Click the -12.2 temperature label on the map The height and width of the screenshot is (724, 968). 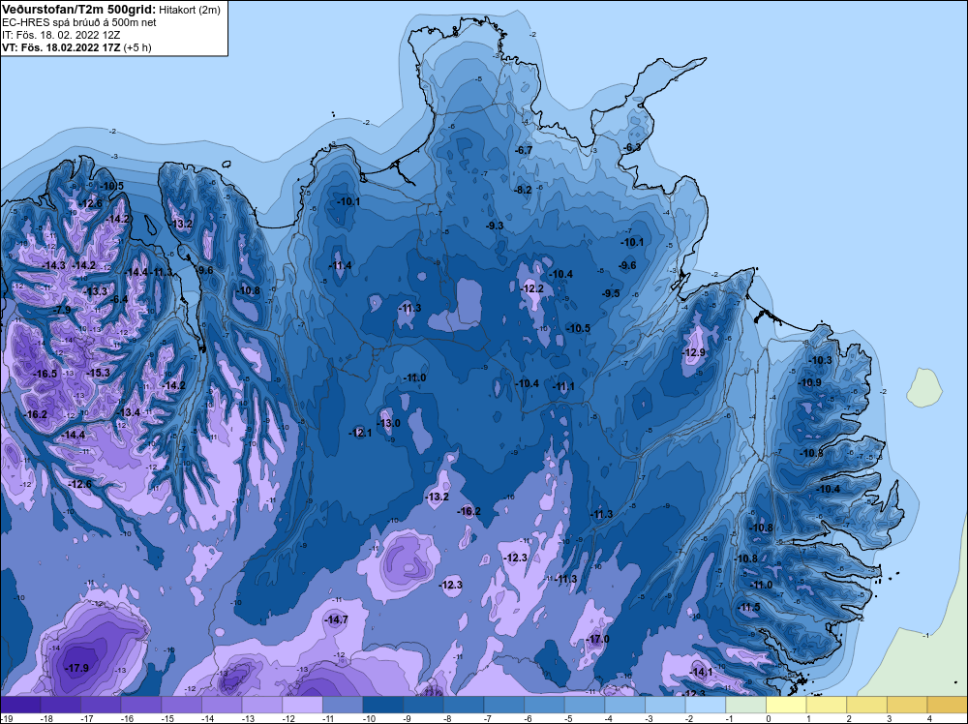click(x=531, y=288)
